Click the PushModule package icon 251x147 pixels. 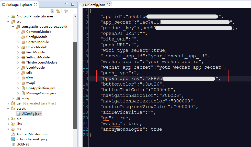point(23,52)
